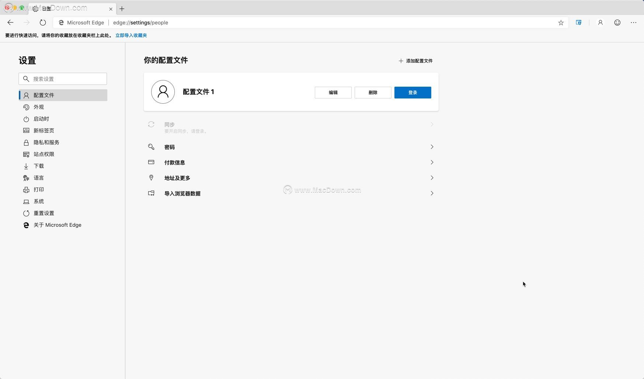
Task: Open 重置设置 reset settings icon
Action: (26, 213)
